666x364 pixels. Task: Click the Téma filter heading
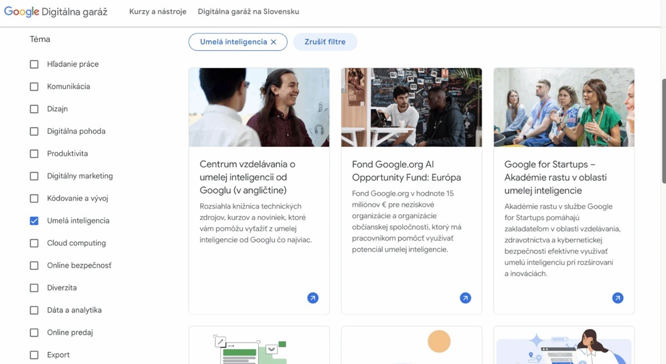40,39
